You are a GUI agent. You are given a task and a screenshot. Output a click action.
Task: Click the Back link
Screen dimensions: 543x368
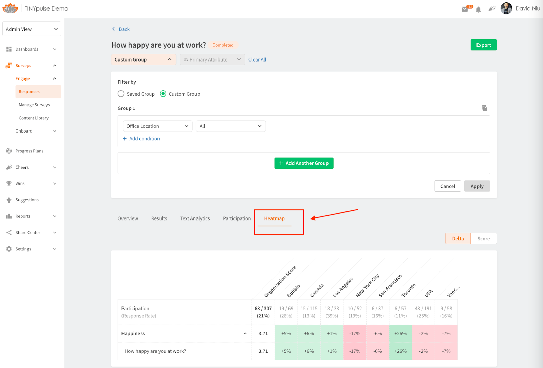click(124, 29)
